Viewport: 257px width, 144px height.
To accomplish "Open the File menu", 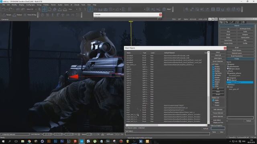I will coord(4,5).
